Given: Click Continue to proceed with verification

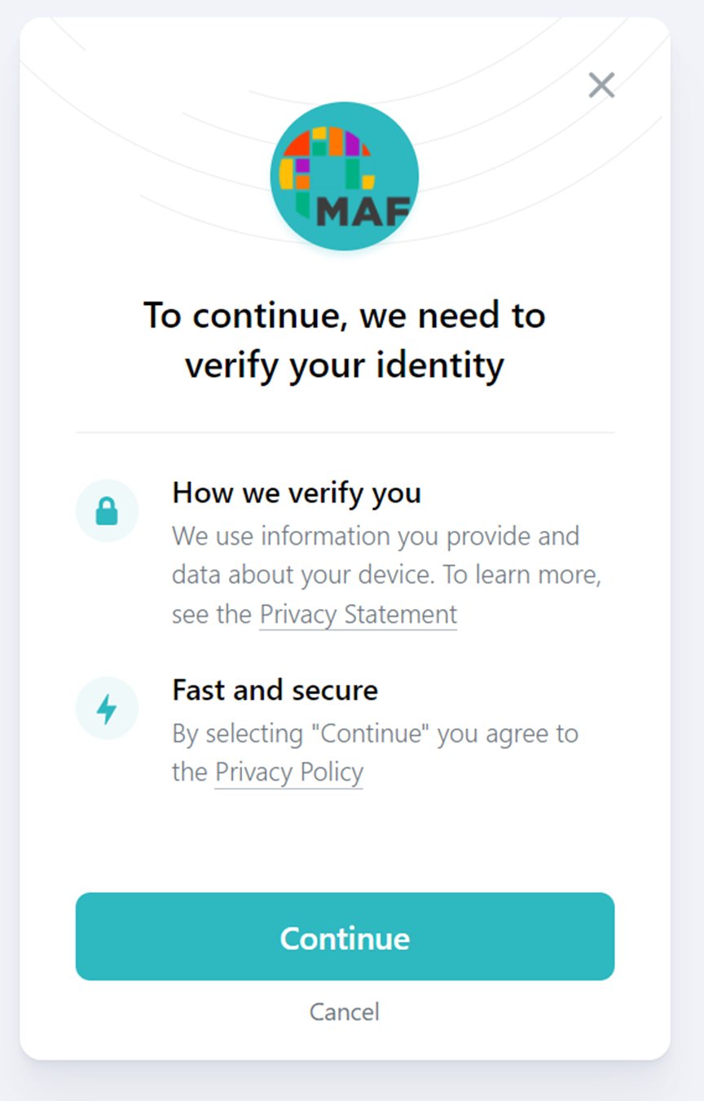Looking at the screenshot, I should [344, 936].
